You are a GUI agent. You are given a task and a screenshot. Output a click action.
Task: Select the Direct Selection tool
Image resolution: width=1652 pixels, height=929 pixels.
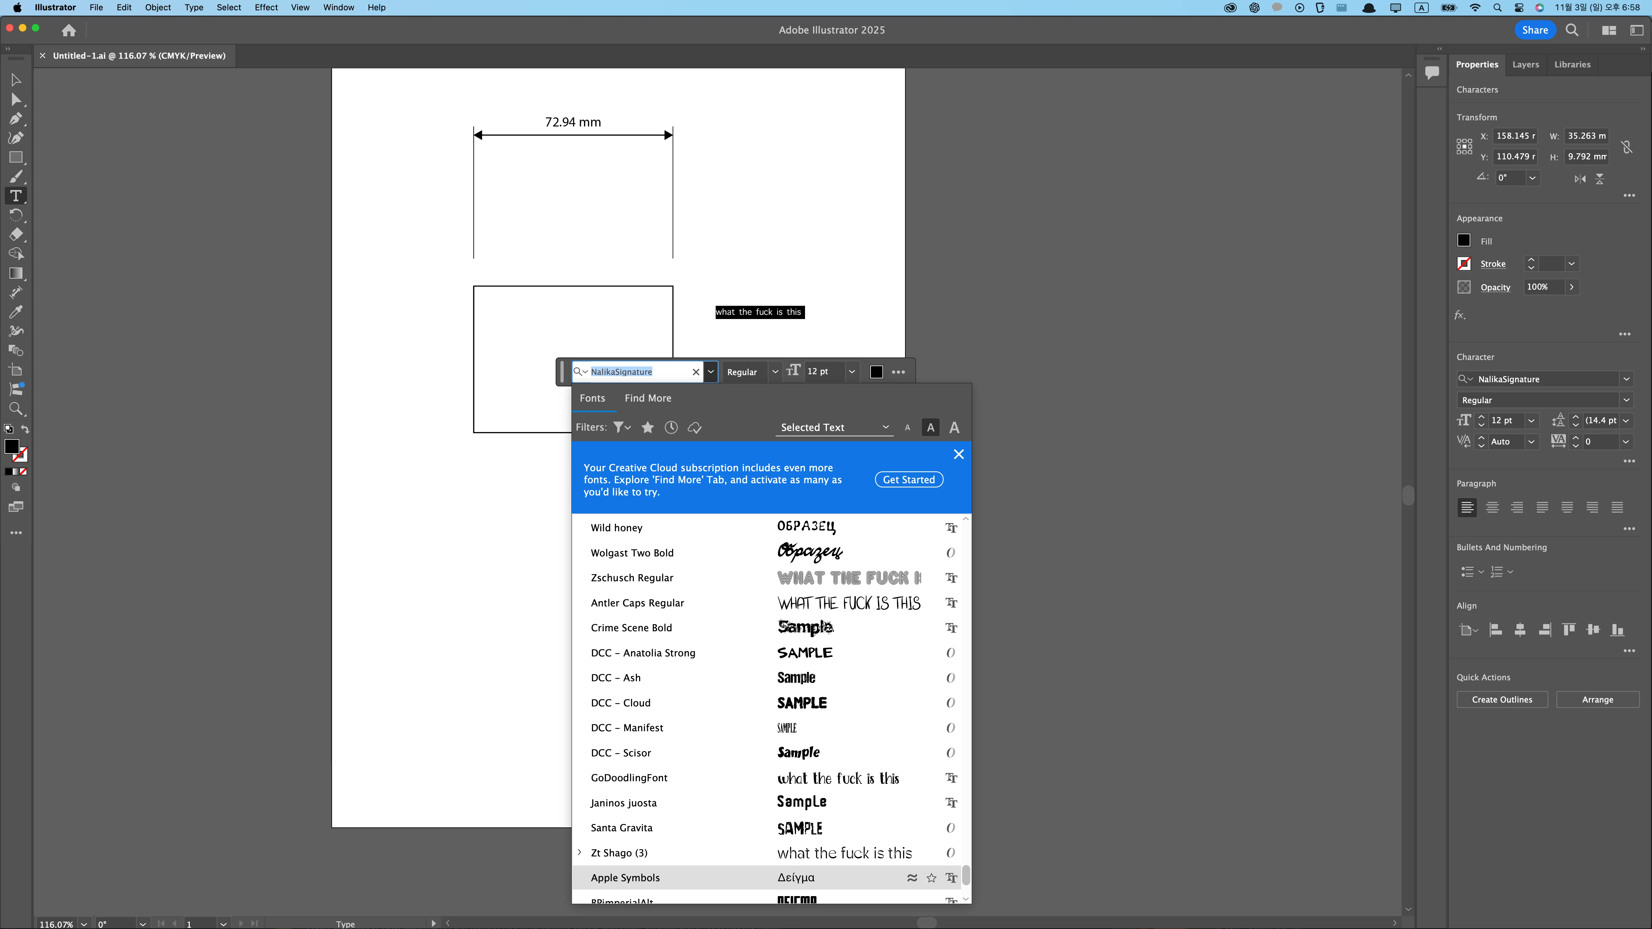pos(16,99)
